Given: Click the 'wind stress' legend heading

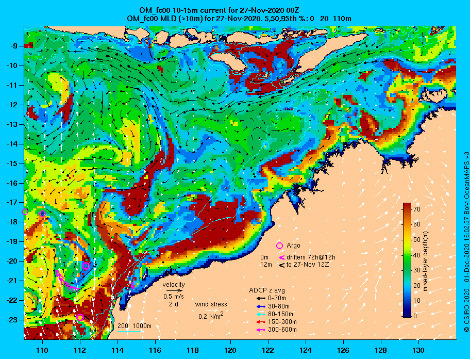Looking at the screenshot, I should (211, 304).
